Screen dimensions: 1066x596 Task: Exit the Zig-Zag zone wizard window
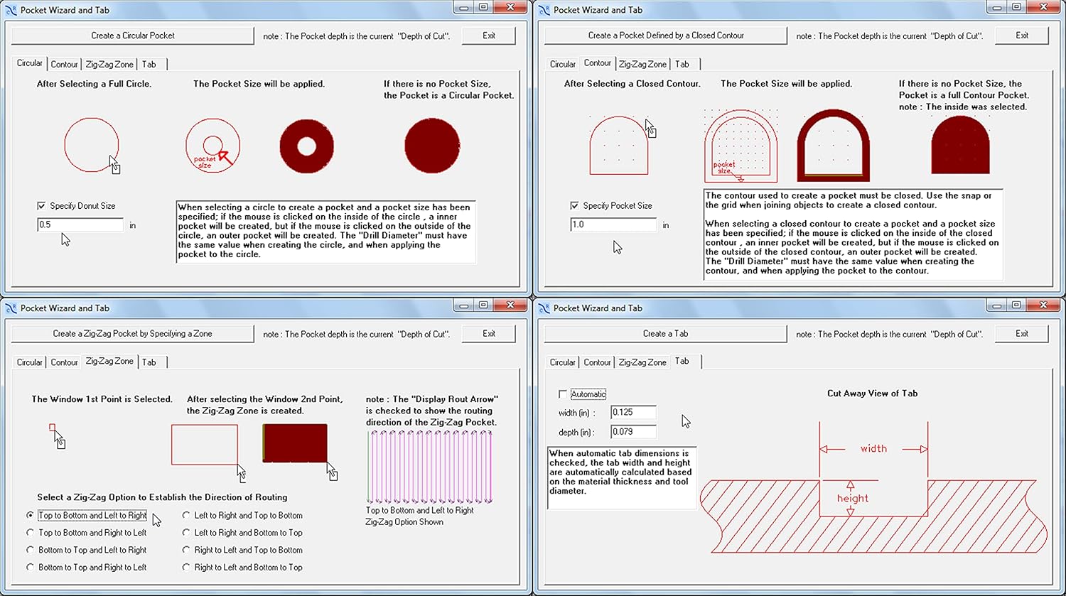[x=489, y=334]
